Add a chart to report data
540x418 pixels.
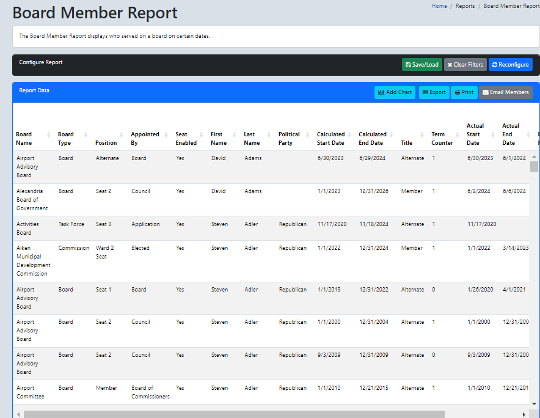[395, 92]
